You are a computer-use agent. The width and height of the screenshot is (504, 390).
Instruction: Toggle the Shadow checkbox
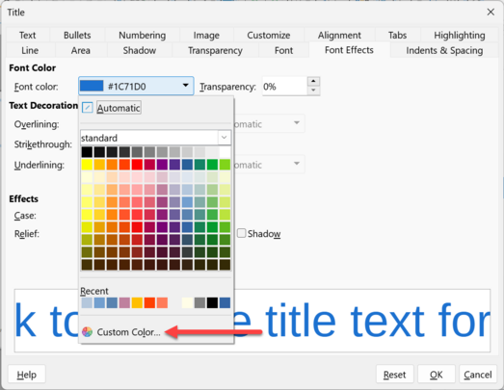[241, 233]
